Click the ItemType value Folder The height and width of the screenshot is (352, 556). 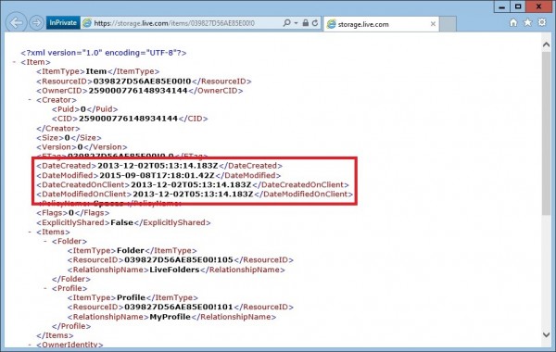(x=131, y=251)
